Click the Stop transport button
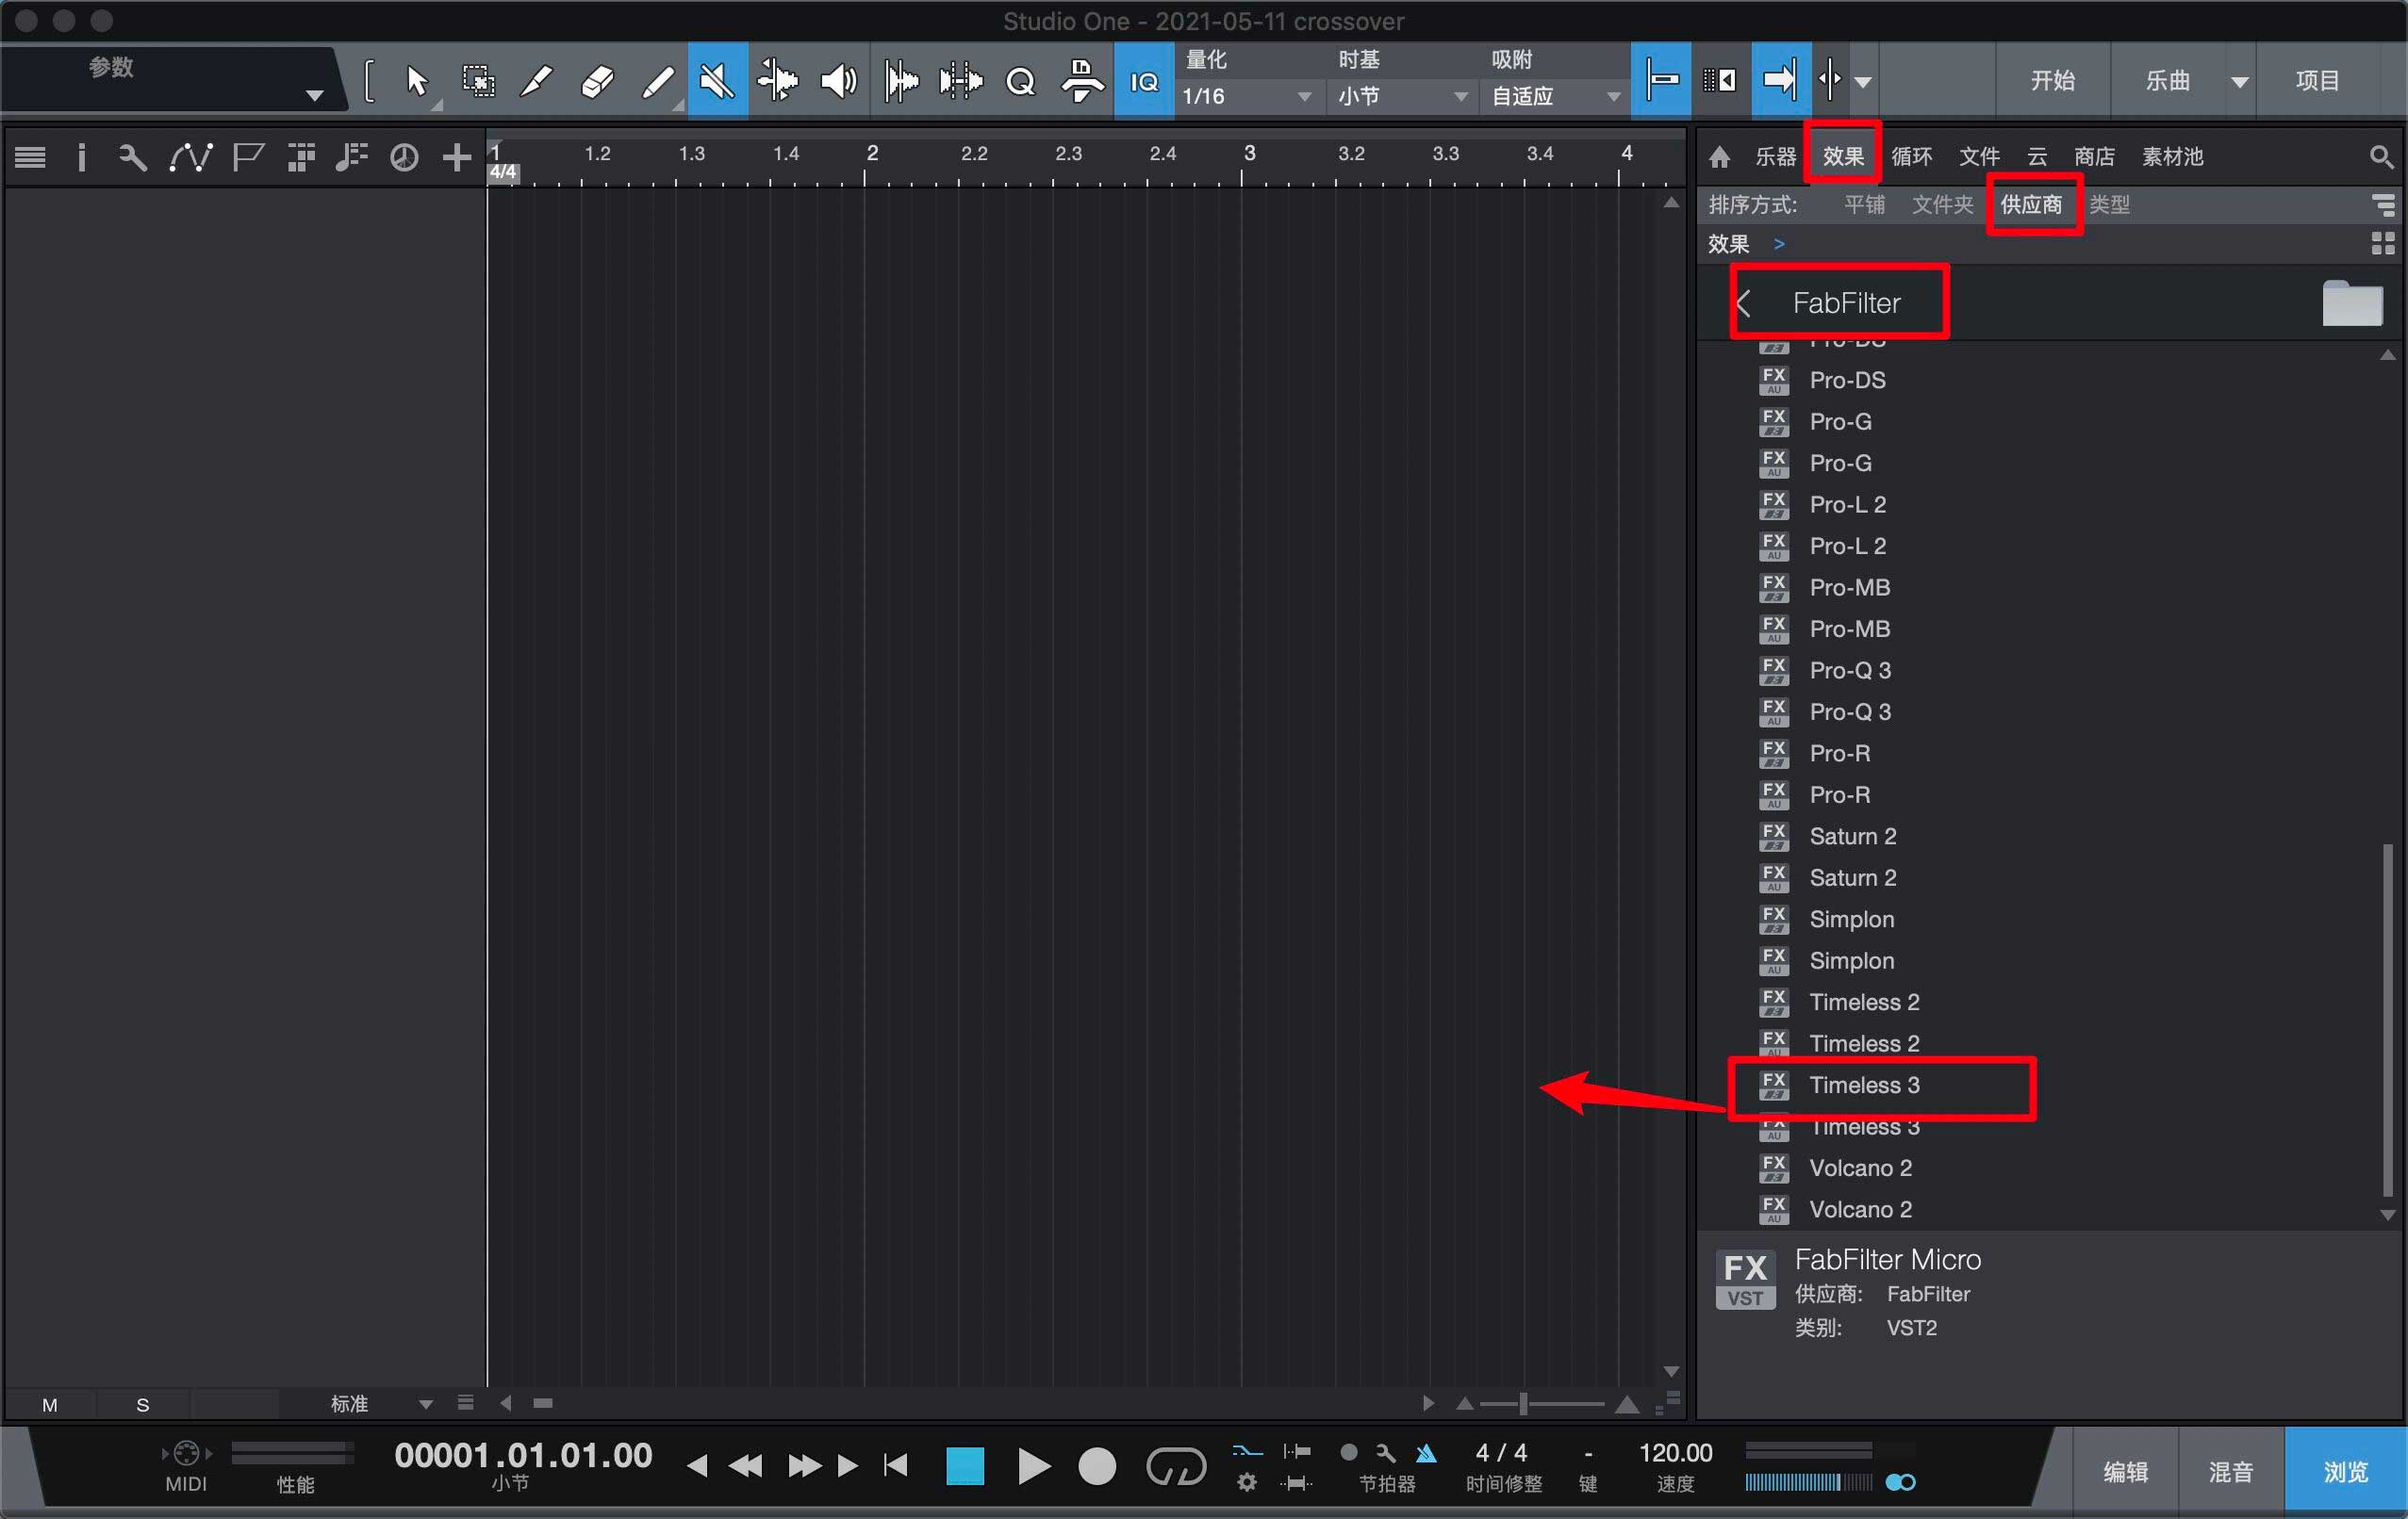The width and height of the screenshot is (2408, 1519). coord(965,1467)
